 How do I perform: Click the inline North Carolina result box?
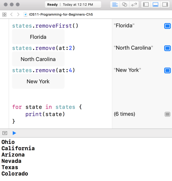pos(38,59)
